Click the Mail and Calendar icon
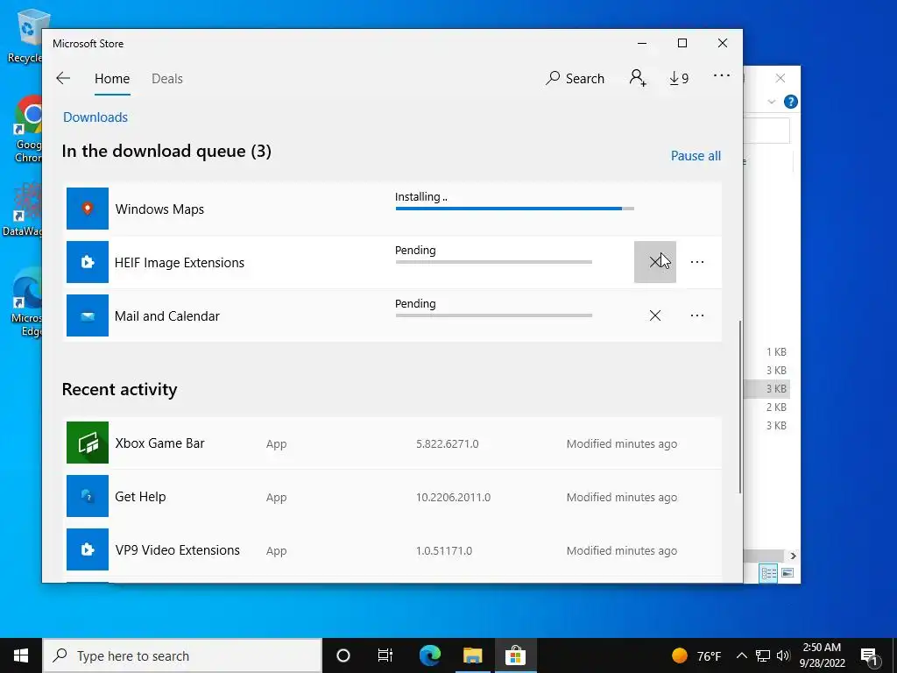This screenshot has width=897, height=673. click(x=88, y=315)
